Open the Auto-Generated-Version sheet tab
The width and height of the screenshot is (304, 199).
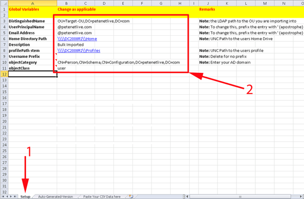pyautogui.click(x=55, y=196)
